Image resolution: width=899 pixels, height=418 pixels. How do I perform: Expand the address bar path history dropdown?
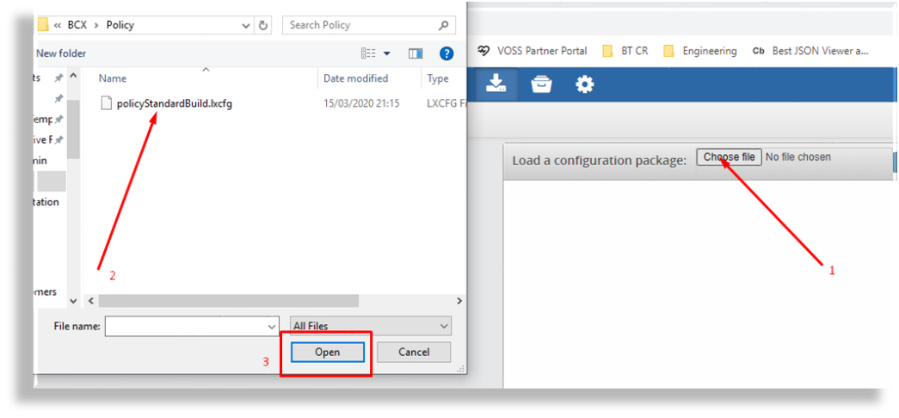(x=244, y=25)
